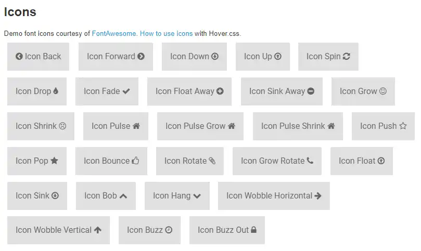Viewport: 421px width, 251px height.
Task: Click the smiley face icon on Icon Grow
Action: pos(383,91)
